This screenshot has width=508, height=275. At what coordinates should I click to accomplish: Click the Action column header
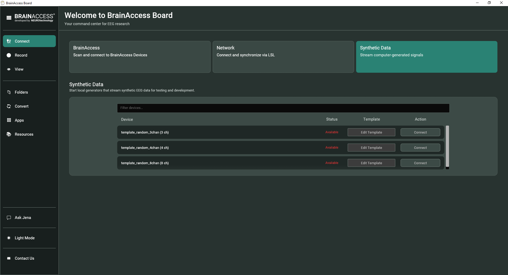[420, 119]
